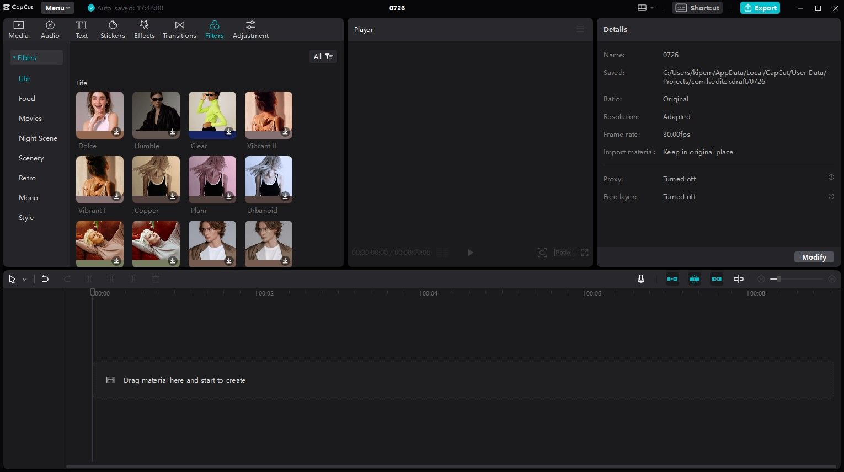Image resolution: width=844 pixels, height=472 pixels.
Task: Switch to the Transitions panel
Action: click(179, 30)
